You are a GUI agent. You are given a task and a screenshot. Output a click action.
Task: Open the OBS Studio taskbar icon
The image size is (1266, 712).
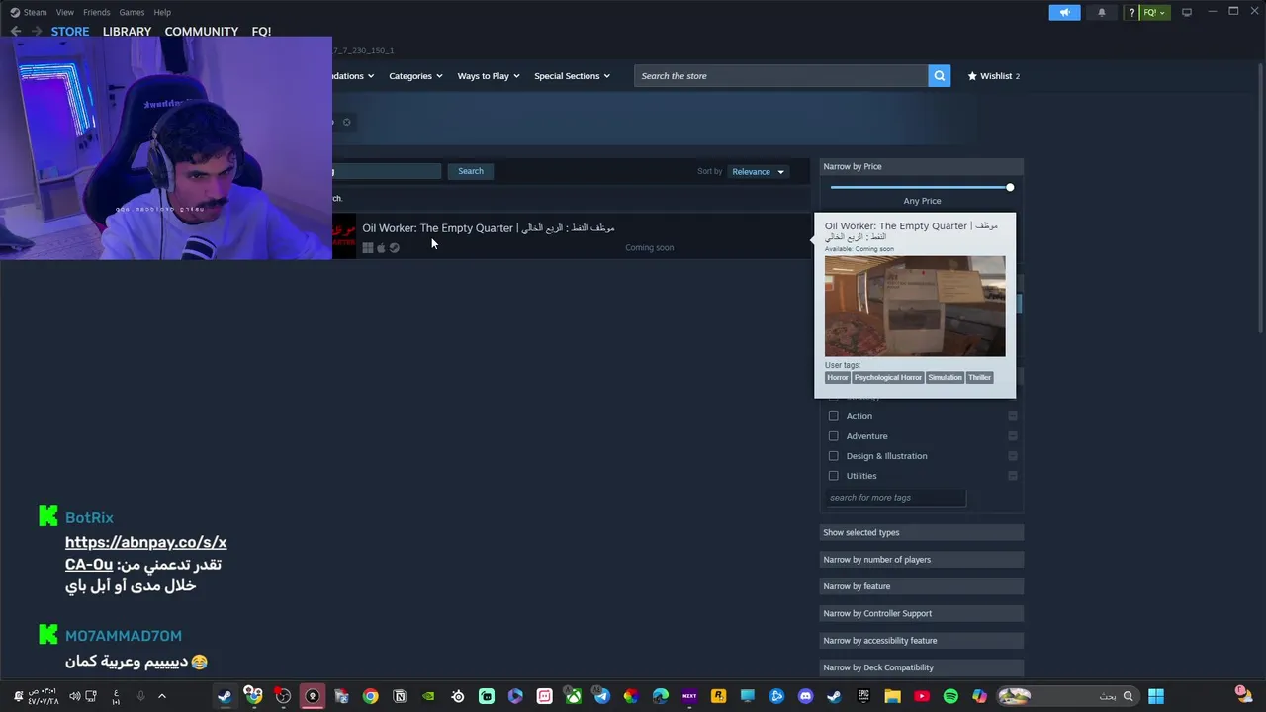coord(283,696)
